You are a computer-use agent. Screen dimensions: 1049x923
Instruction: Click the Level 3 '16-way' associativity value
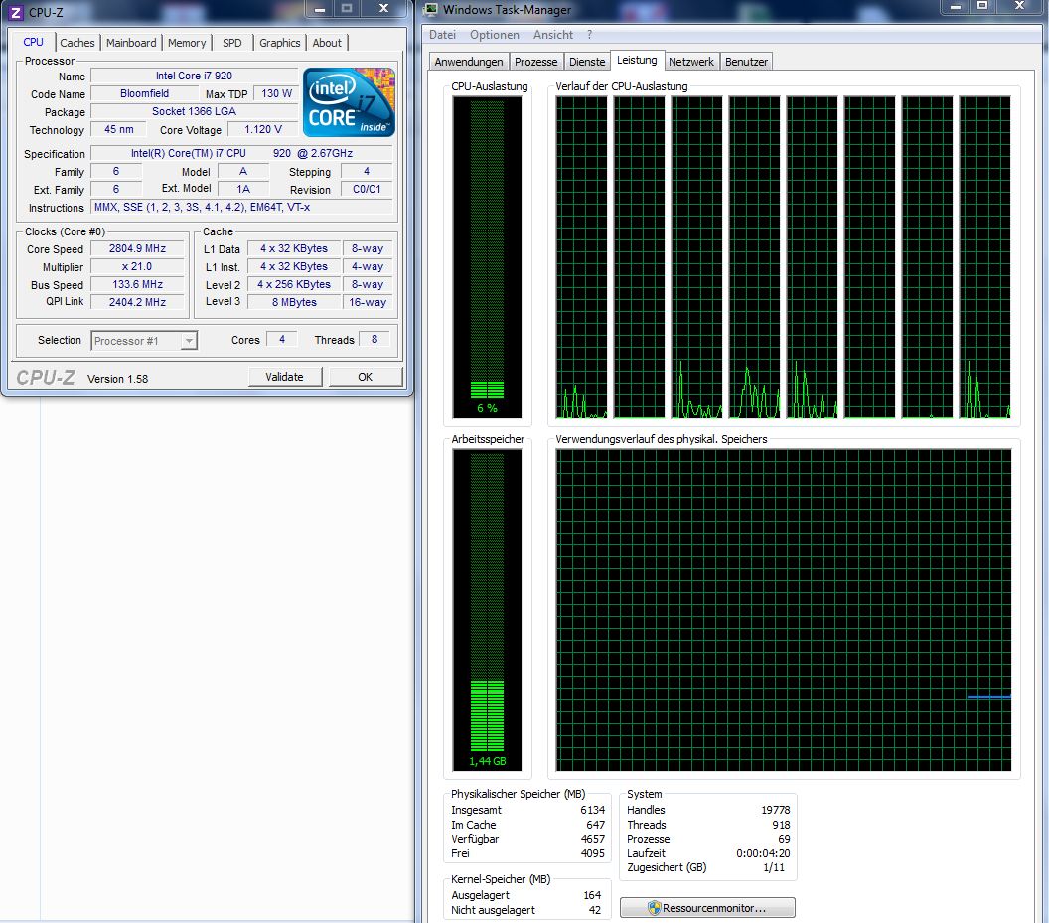[x=368, y=303]
